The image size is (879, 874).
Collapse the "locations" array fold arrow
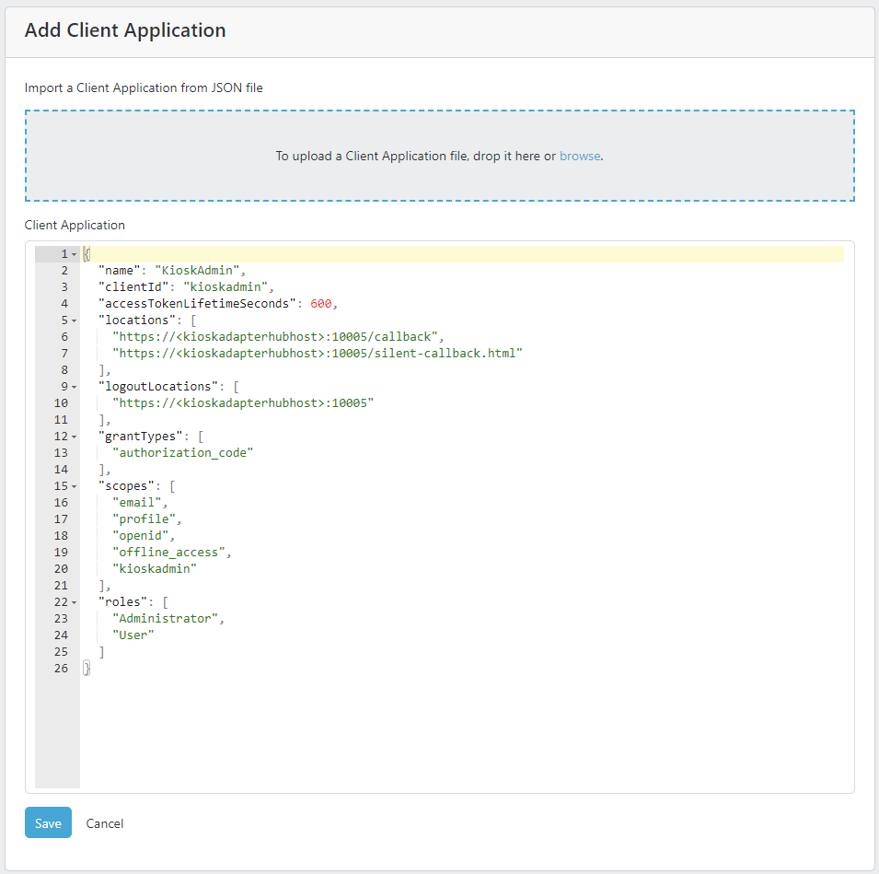[x=74, y=320]
